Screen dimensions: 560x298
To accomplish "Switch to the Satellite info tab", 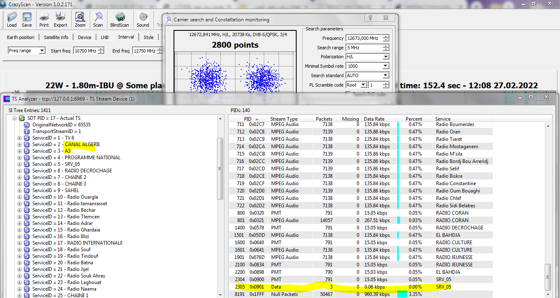I will (56, 37).
